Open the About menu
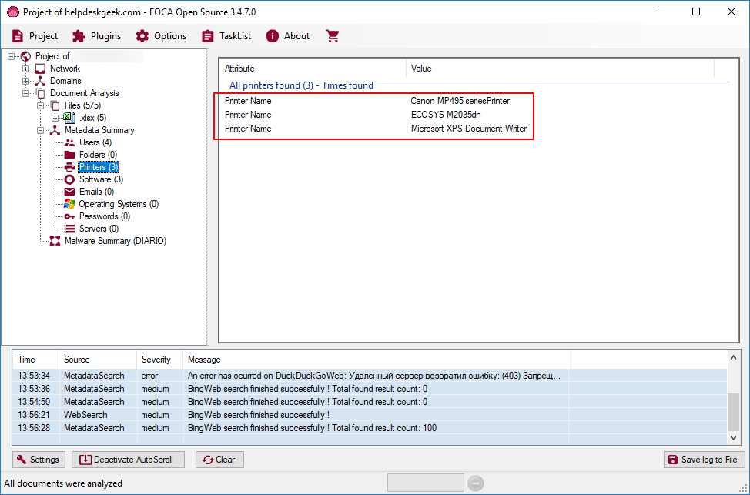Viewport: 750px width, 495px height. pyautogui.click(x=288, y=36)
